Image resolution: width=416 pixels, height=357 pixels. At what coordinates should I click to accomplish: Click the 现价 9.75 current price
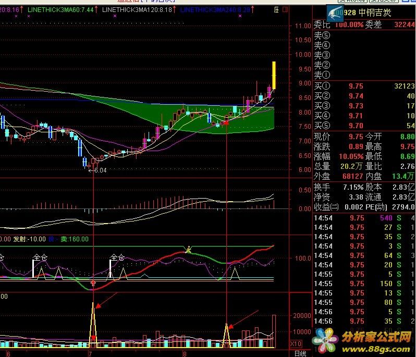(x=356, y=137)
